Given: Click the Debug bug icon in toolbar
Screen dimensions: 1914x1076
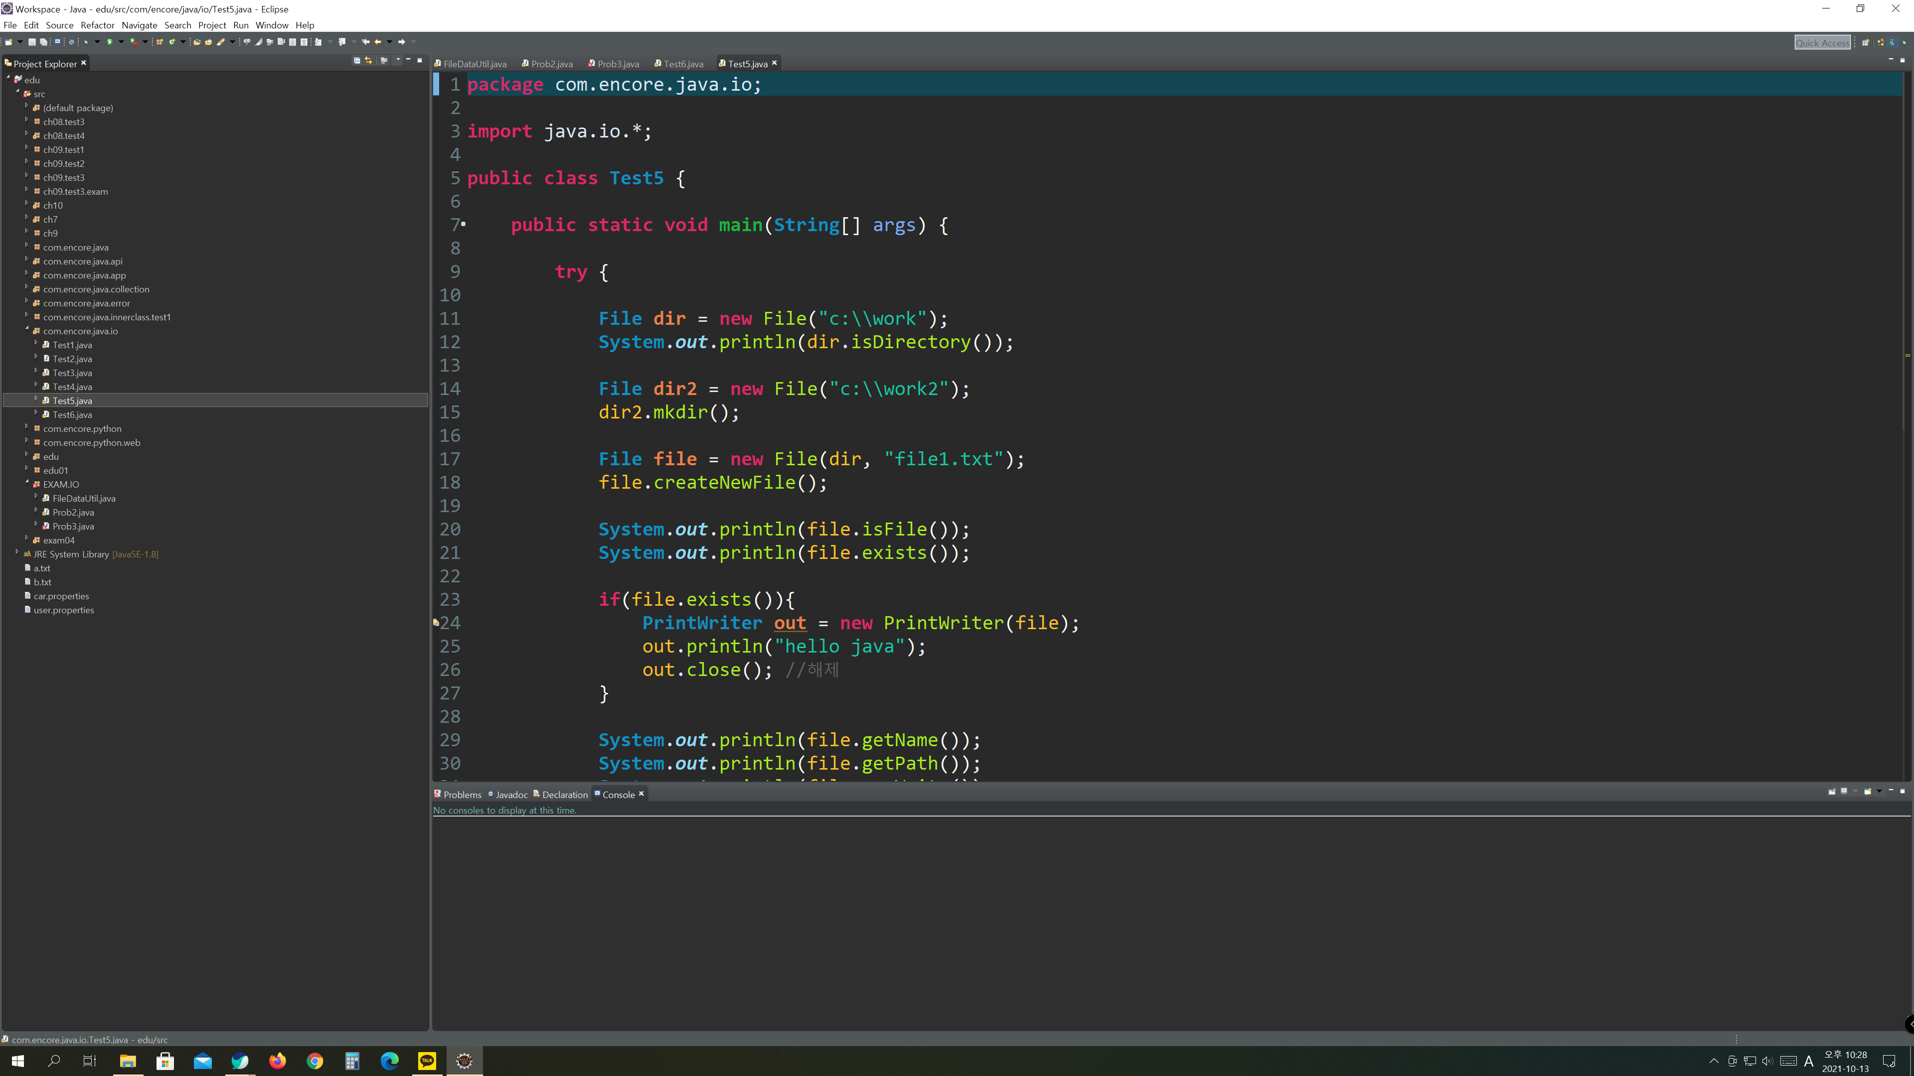Looking at the screenshot, I should (86, 41).
